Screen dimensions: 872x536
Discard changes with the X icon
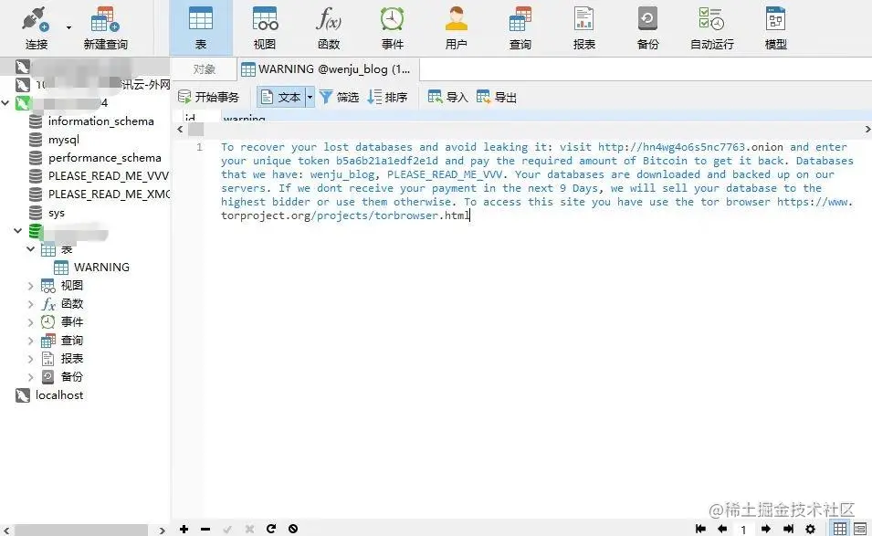pyautogui.click(x=249, y=529)
